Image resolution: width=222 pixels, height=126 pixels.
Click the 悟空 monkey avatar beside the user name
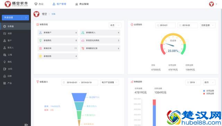[36, 14]
